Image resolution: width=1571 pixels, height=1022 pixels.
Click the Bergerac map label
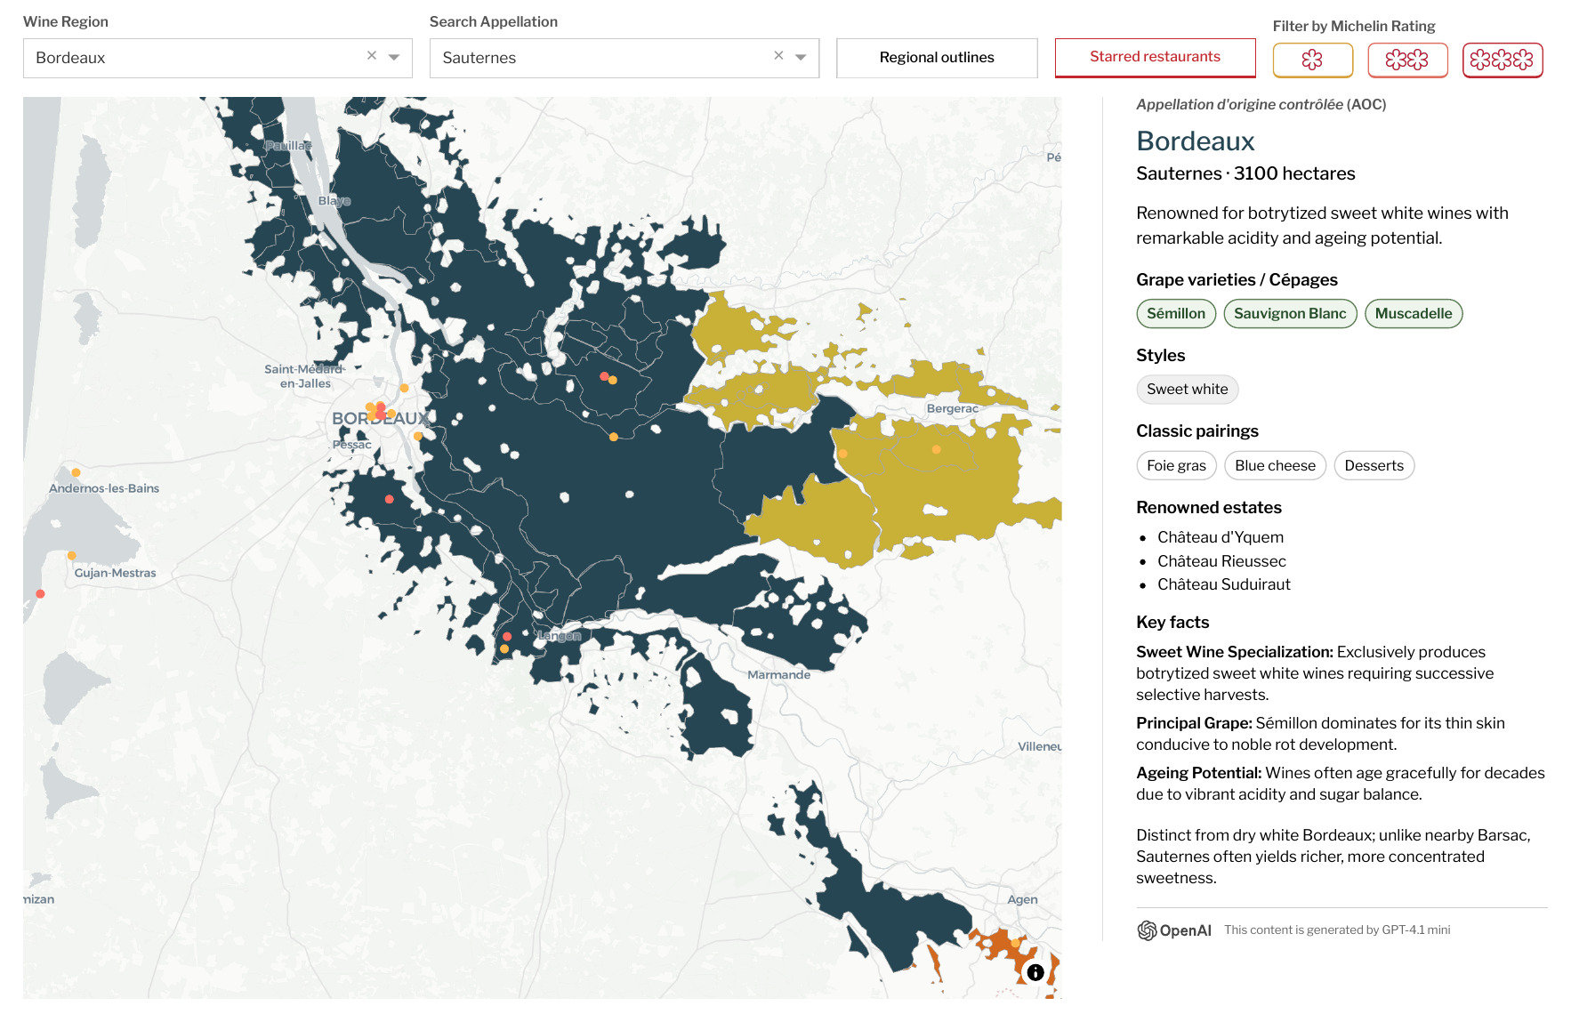(952, 408)
